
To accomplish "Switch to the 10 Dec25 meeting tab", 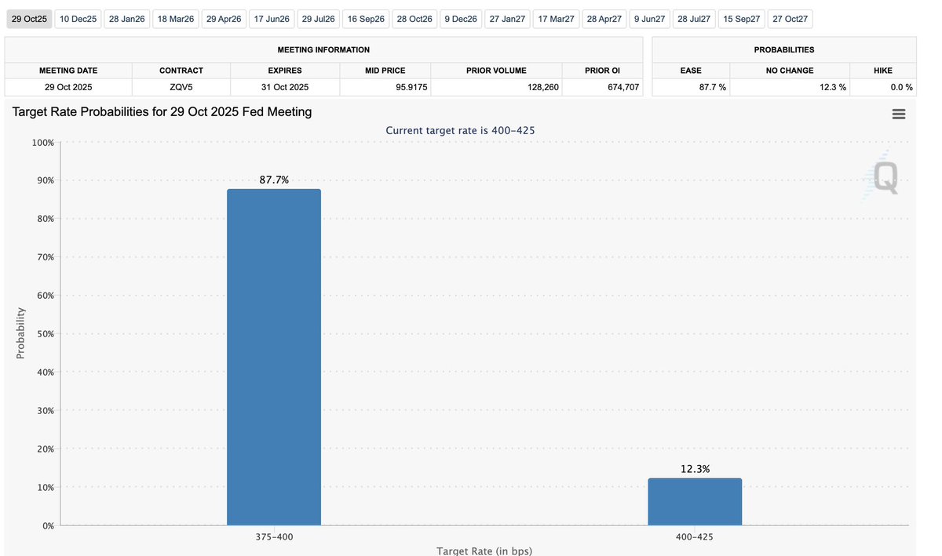I will click(78, 19).
